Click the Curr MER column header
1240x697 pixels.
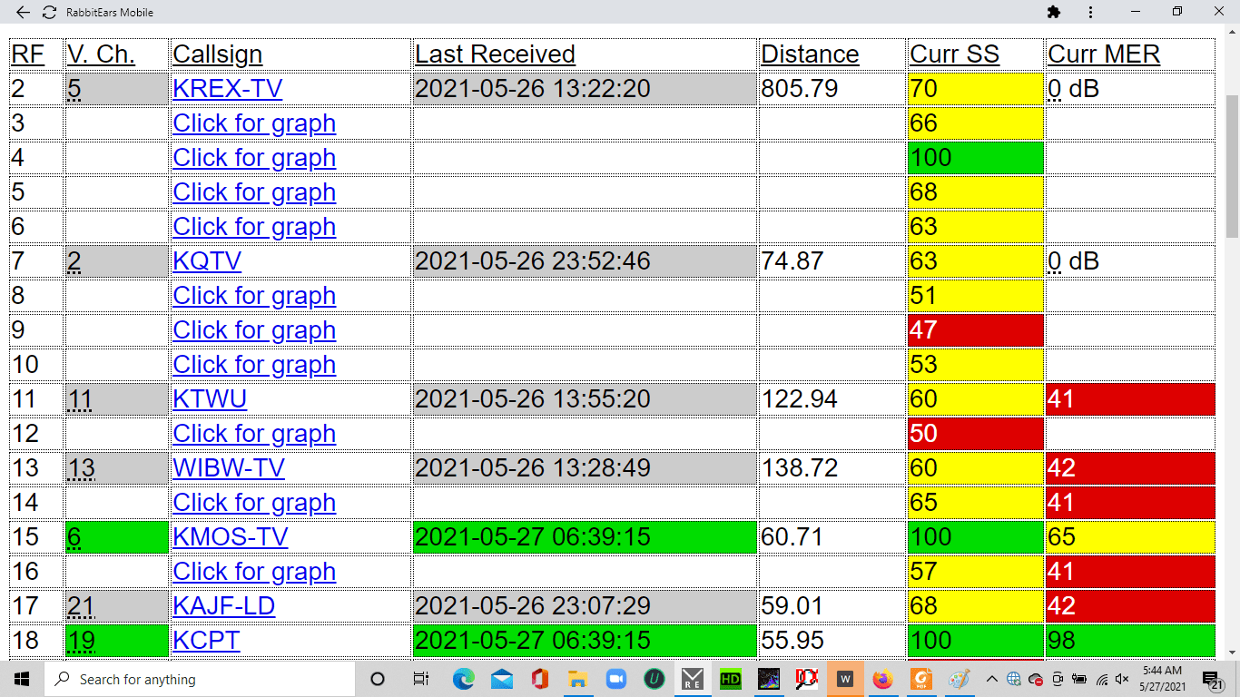(1104, 54)
